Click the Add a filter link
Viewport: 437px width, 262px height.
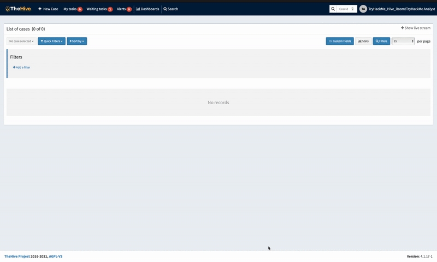(x=21, y=67)
